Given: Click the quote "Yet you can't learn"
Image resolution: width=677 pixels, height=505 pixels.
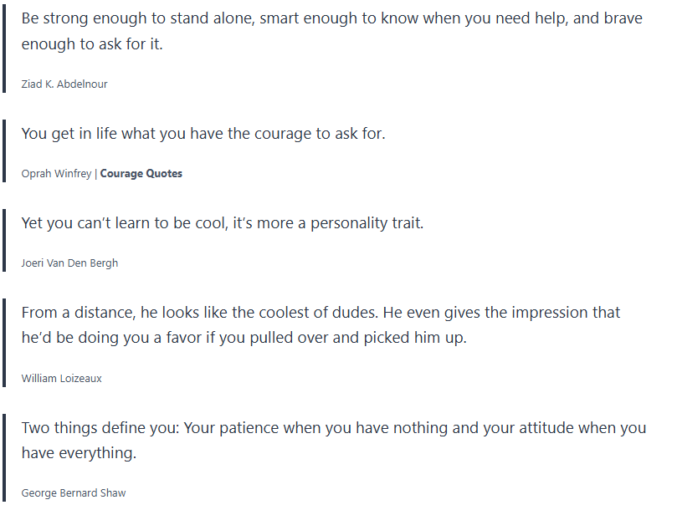Looking at the screenshot, I should point(223,223).
